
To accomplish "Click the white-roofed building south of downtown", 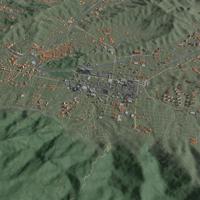I will pos(119,118).
